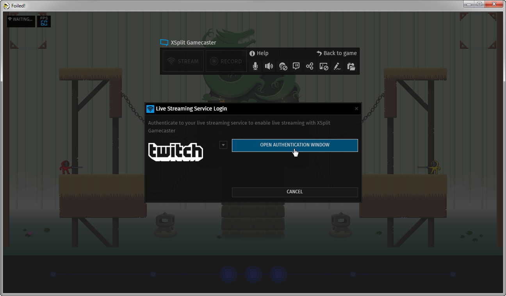Viewport: 506px width, 296px height.
Task: Open the recordings folders icon
Action: [351, 66]
